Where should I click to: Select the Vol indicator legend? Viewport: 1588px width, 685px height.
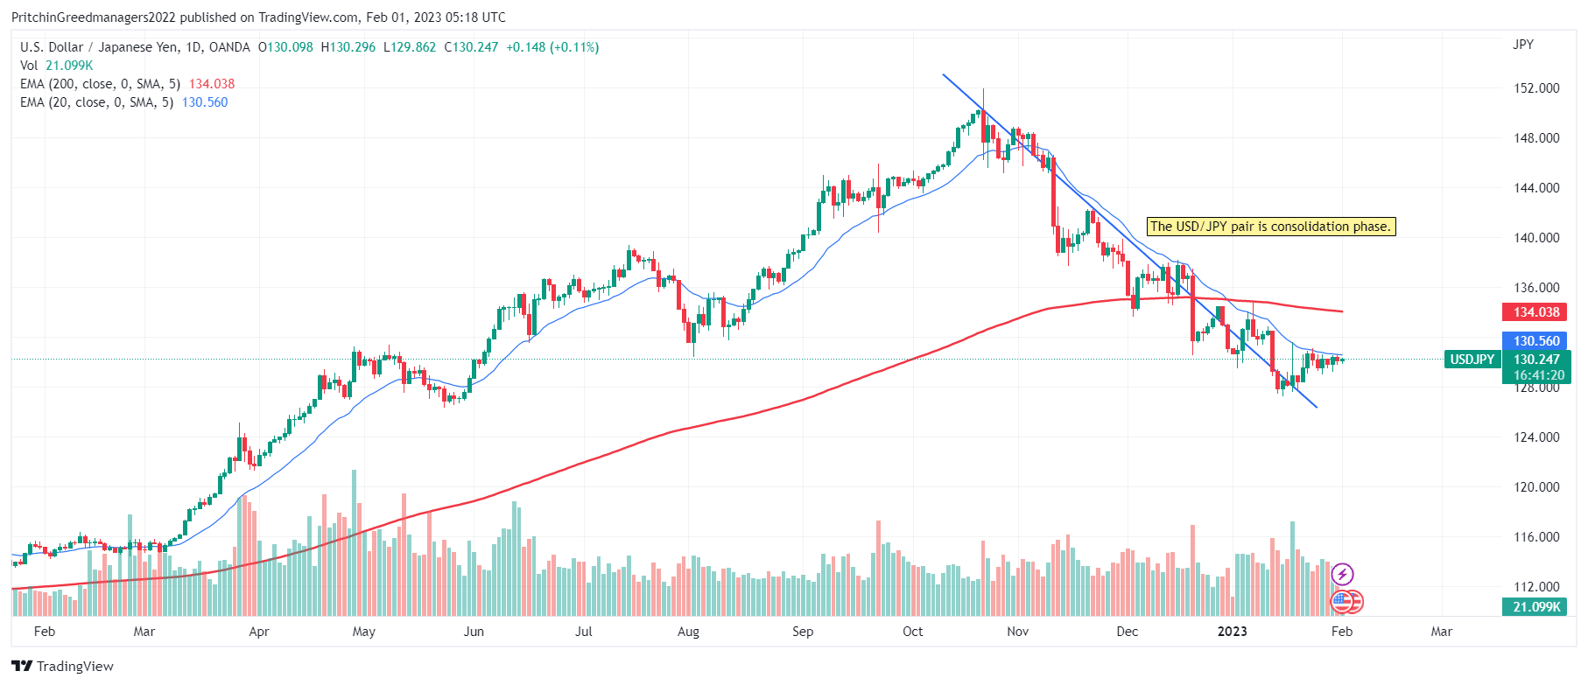click(x=29, y=66)
